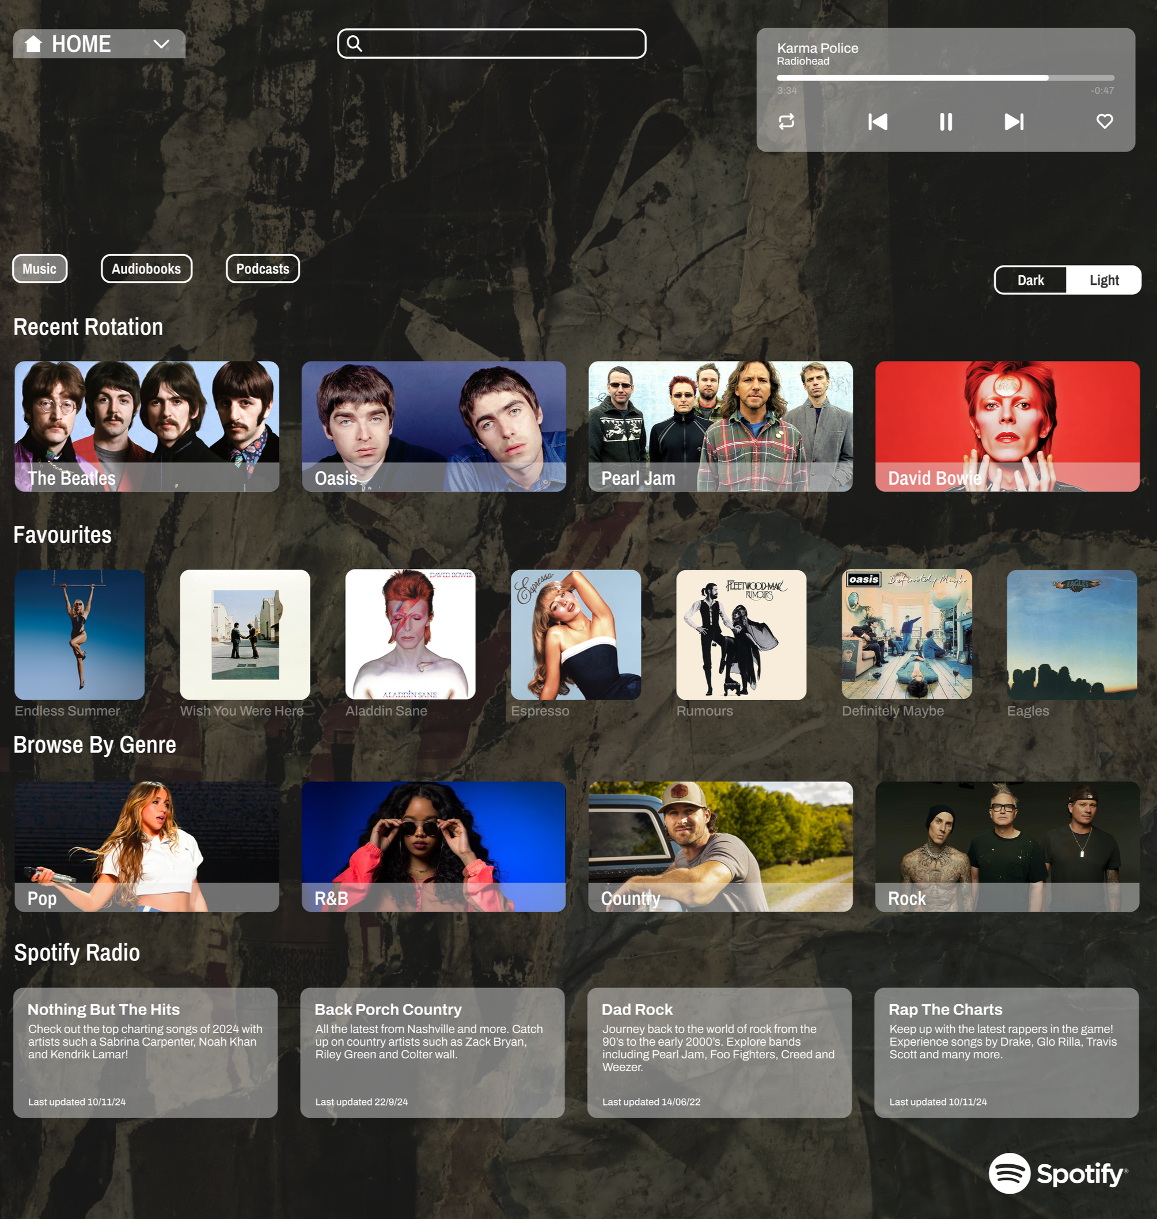1157x1219 pixels.
Task: Click inside the search input field
Action: [x=499, y=43]
